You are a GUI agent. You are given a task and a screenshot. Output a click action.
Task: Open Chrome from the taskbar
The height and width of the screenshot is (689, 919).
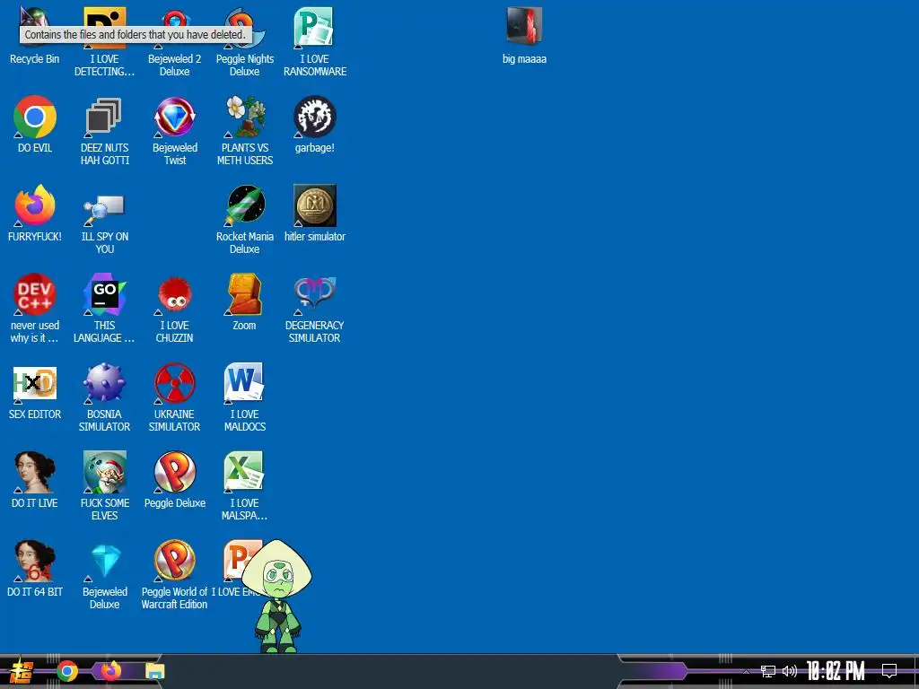tap(66, 671)
